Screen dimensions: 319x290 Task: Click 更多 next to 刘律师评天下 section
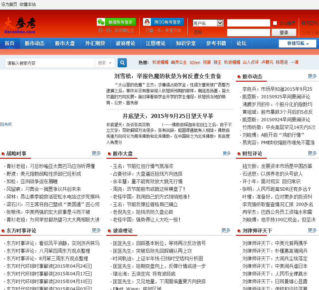(x=312, y=231)
